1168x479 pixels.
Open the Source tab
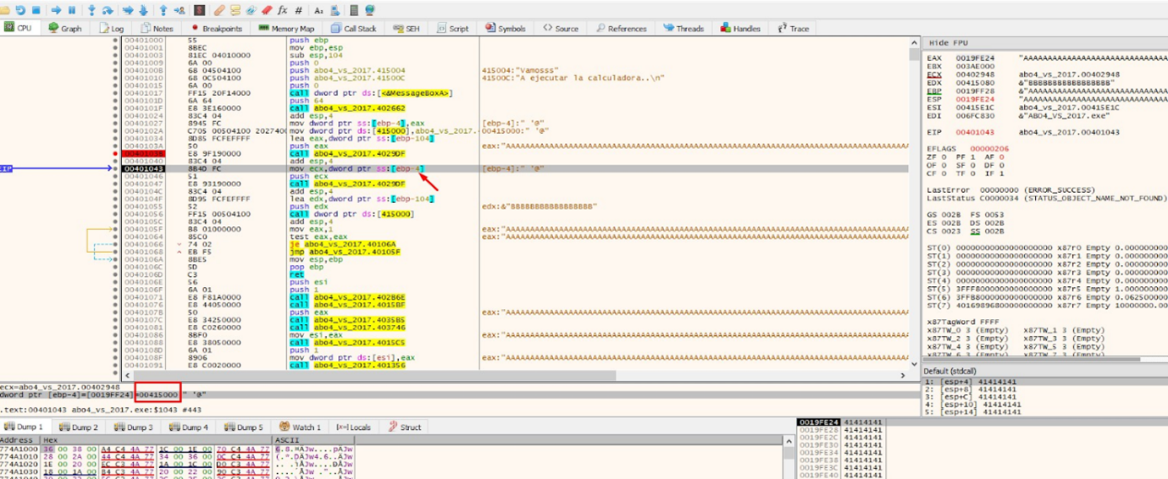[561, 28]
